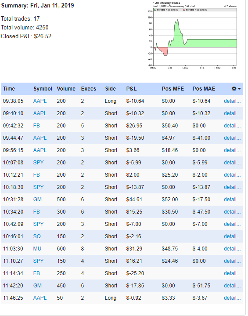Open detail link for 09:38:05 trade

[x=232, y=101]
